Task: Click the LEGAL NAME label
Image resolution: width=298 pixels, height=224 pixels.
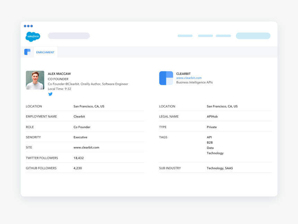Action: (169, 117)
